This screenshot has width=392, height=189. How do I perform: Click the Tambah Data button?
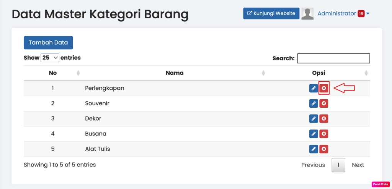(48, 43)
